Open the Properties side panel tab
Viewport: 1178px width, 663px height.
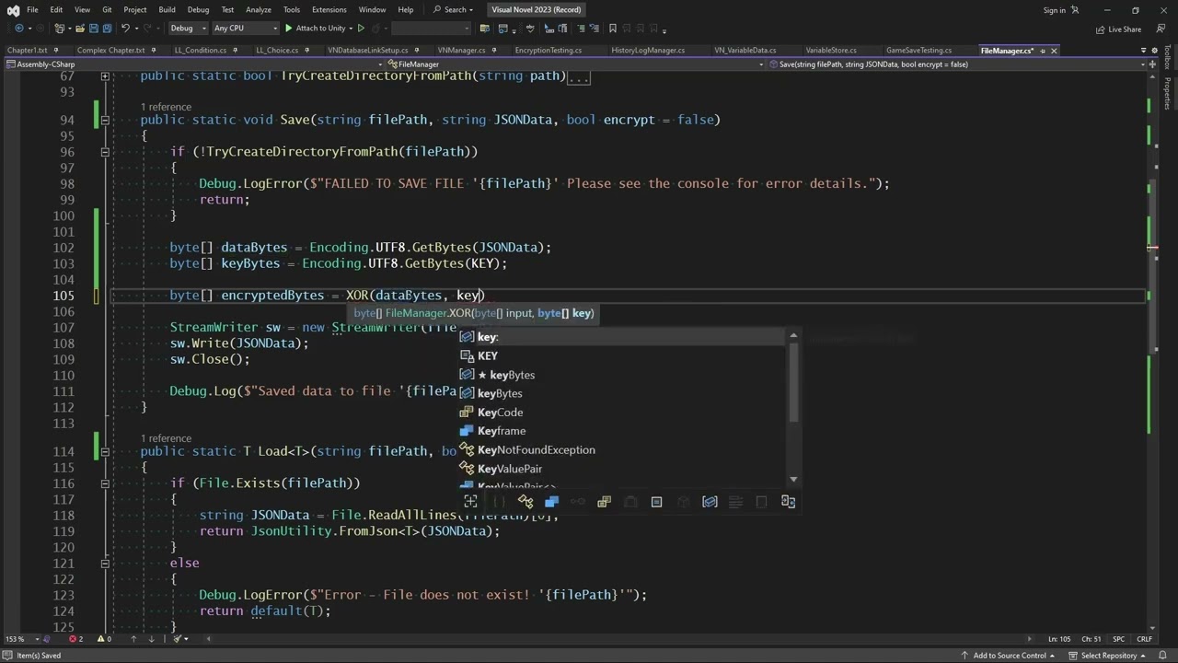[1167, 93]
